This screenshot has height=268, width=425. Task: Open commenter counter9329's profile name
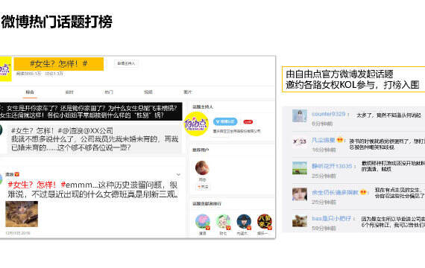(x=329, y=114)
